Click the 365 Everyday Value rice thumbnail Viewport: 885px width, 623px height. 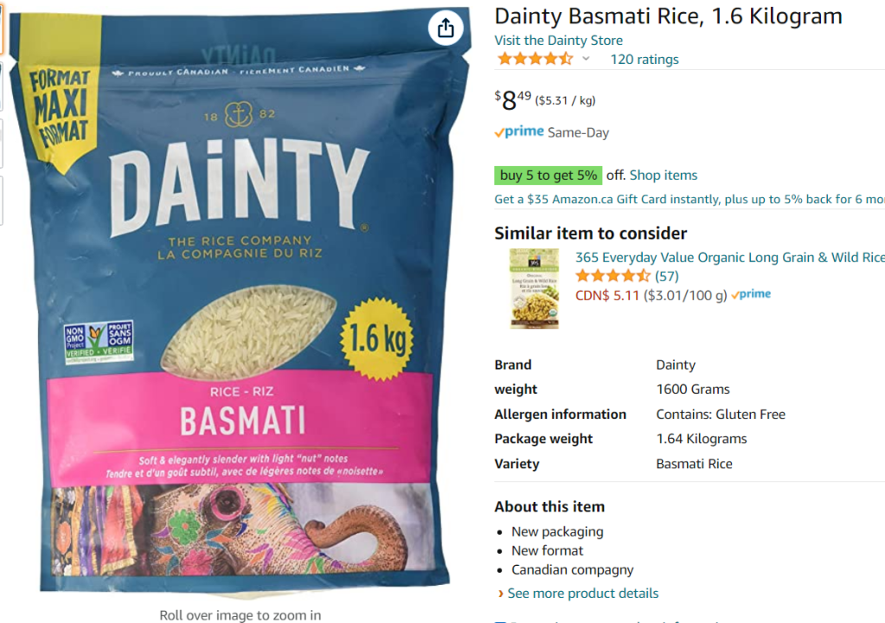coord(534,288)
